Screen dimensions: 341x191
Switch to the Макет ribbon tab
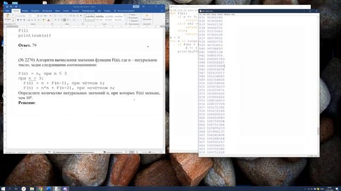(58, 11)
